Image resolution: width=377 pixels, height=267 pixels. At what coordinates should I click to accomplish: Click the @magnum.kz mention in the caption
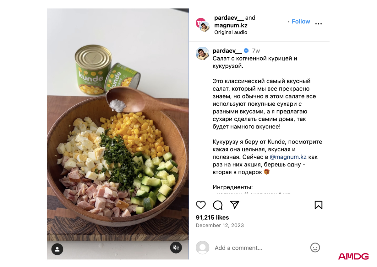pyautogui.click(x=288, y=157)
